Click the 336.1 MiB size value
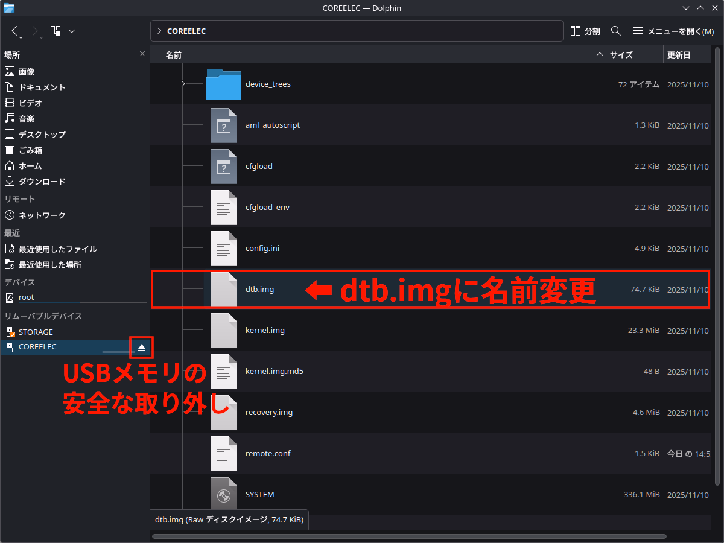The width and height of the screenshot is (724, 543). pos(641,494)
